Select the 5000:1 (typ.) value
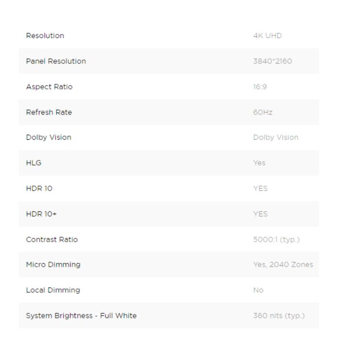 click(x=276, y=239)
